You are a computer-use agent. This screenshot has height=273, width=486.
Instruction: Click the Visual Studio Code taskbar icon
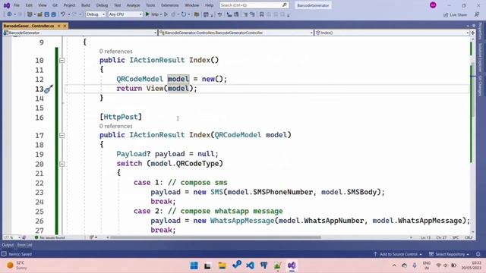click(250, 265)
